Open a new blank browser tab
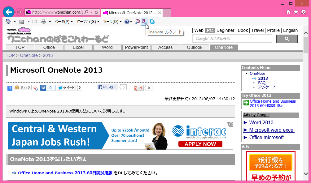The width and height of the screenshot is (311, 183). (167, 13)
